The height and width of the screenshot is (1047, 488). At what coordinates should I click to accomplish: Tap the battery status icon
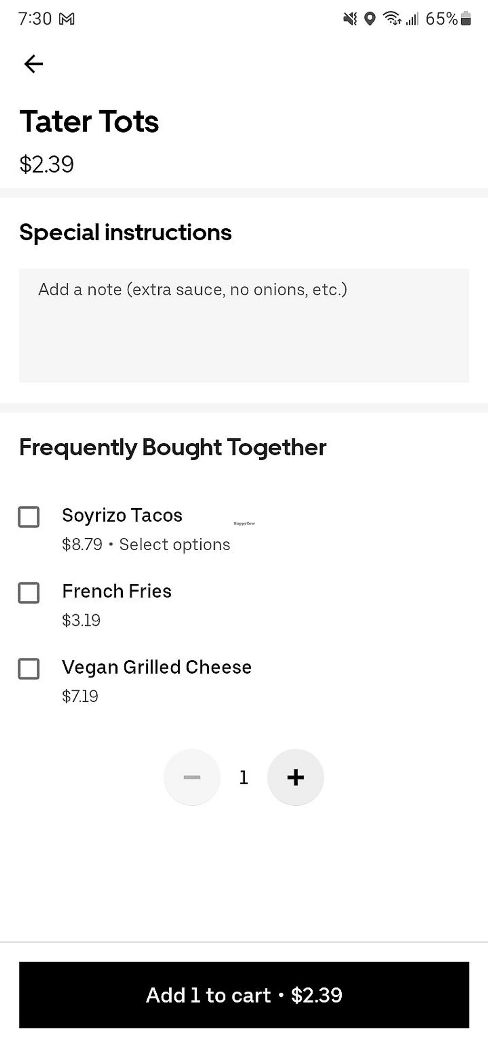466,19
